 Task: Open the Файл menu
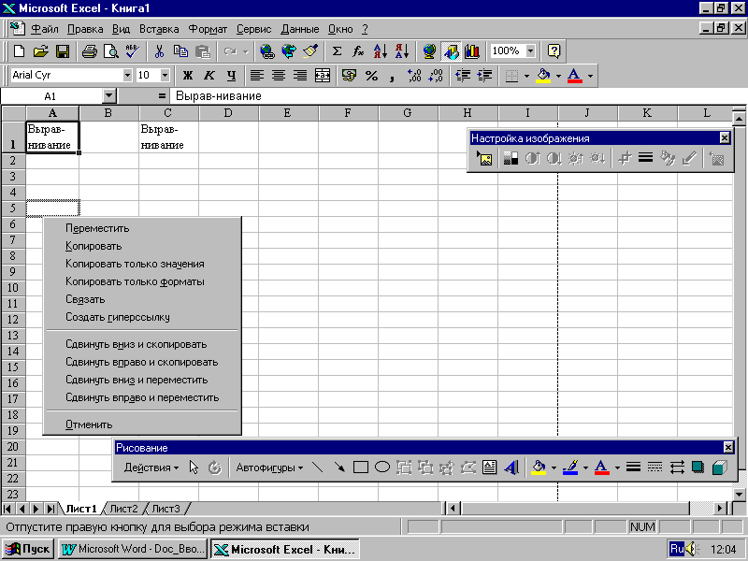44,29
